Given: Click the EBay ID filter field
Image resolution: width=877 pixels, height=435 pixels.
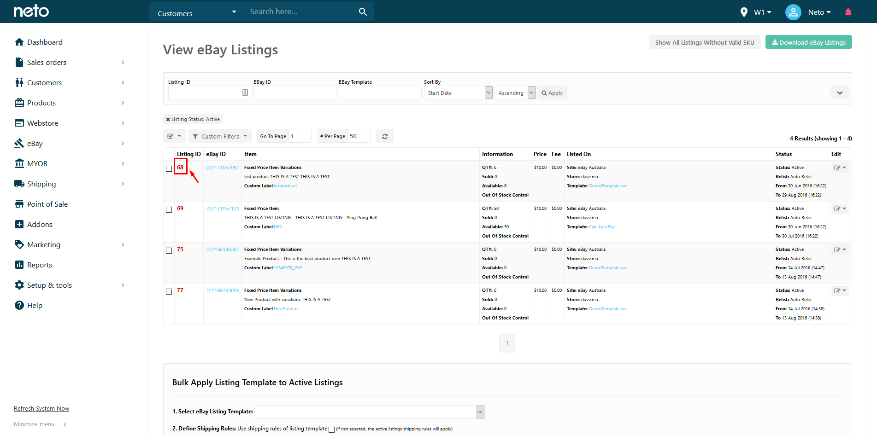Looking at the screenshot, I should click(x=294, y=93).
